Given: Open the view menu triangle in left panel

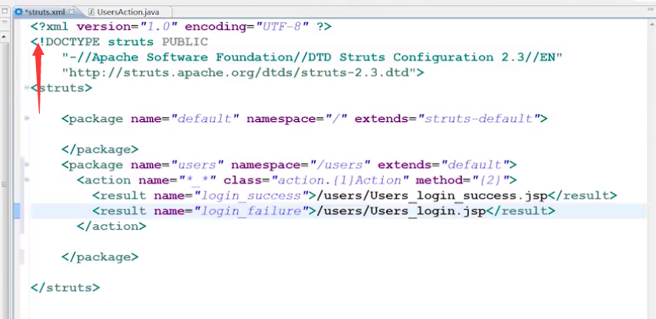Looking at the screenshot, I should tap(5, 22).
